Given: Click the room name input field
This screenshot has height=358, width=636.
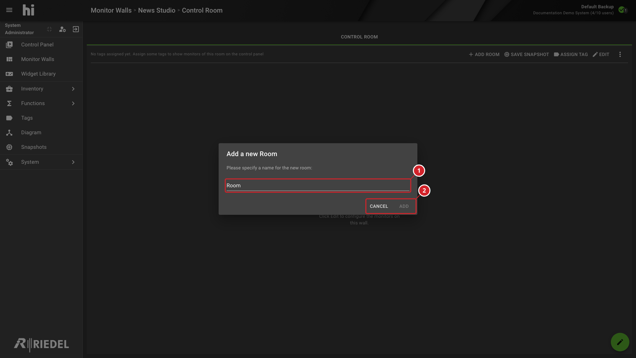Looking at the screenshot, I should [318, 185].
